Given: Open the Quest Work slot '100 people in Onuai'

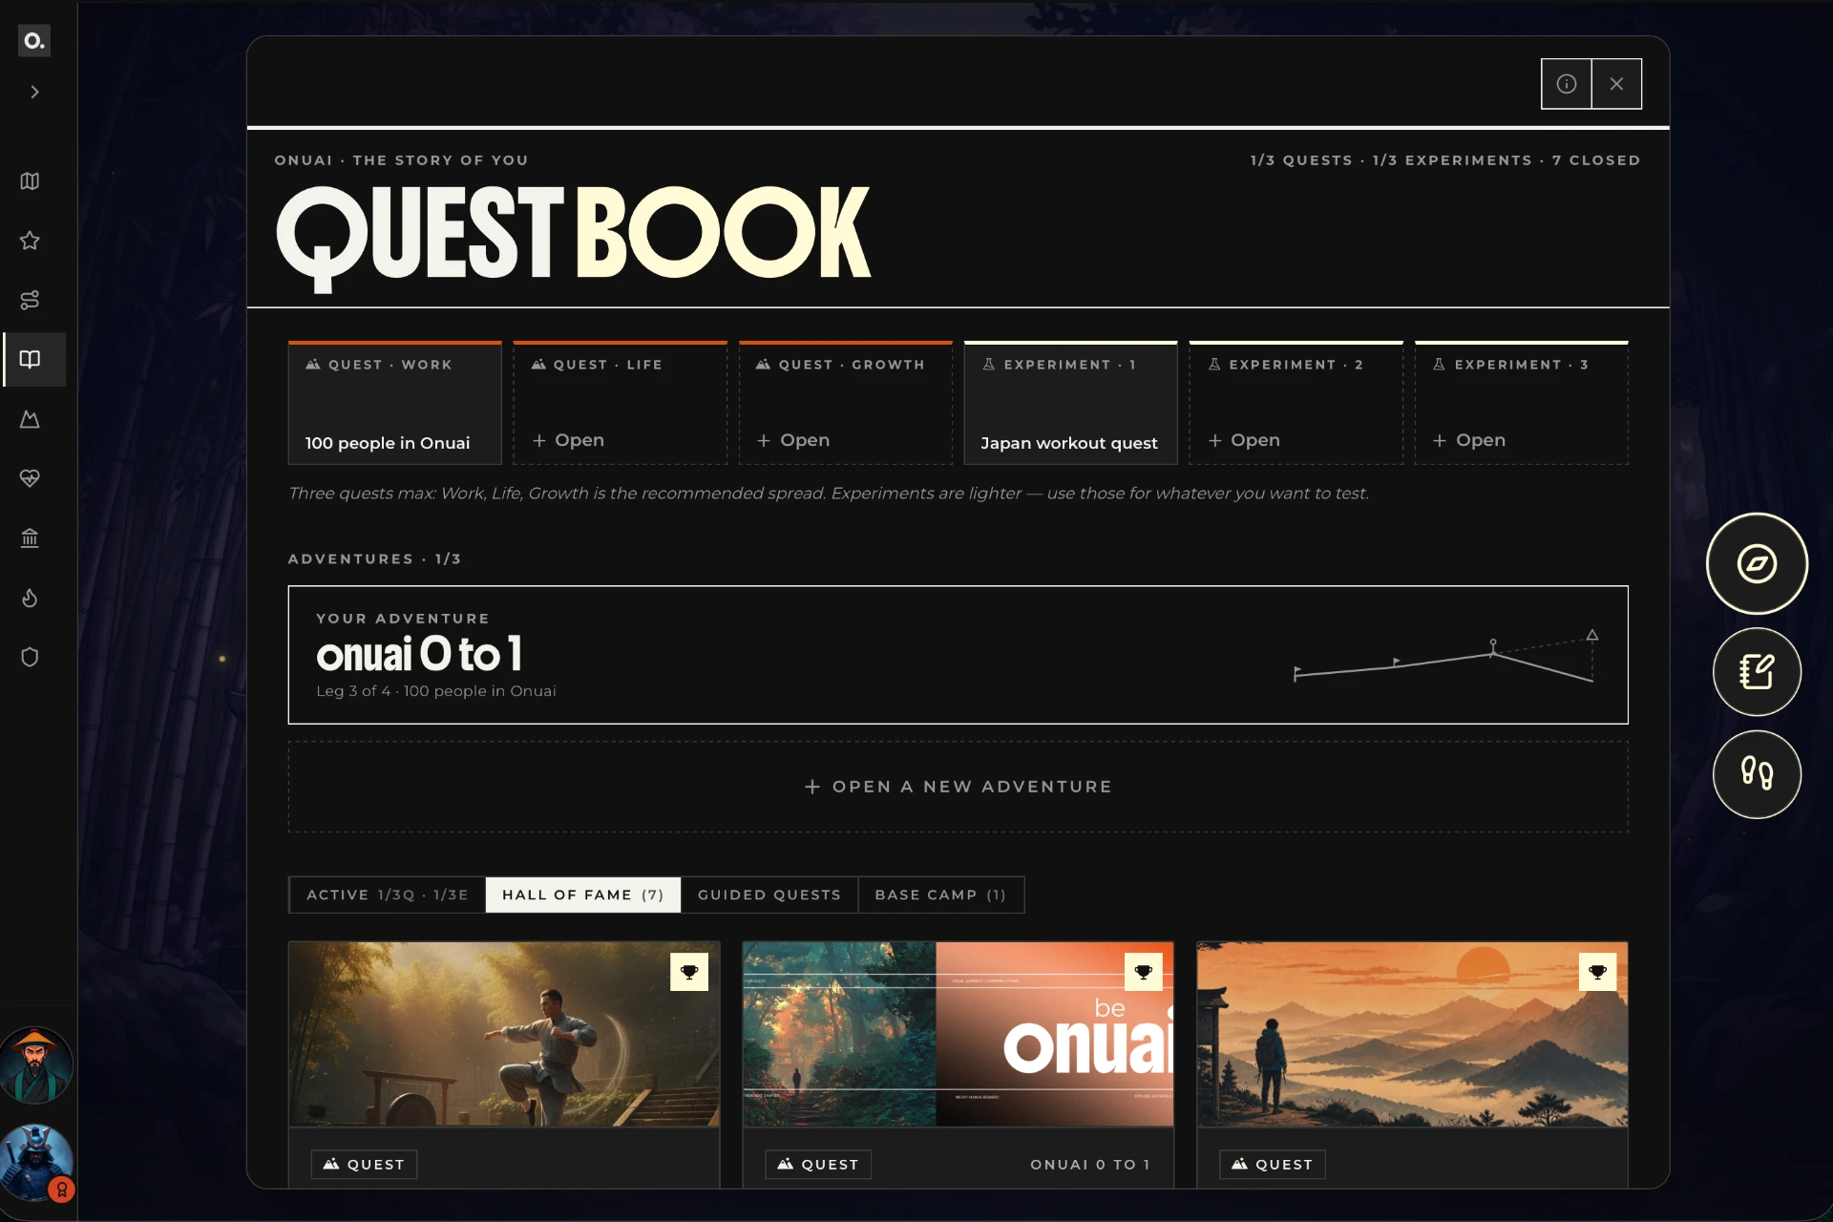Looking at the screenshot, I should 395,403.
